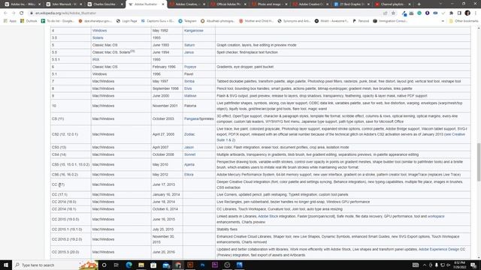
Task: Open the Windows Start menu
Action: pyautogui.click(x=6, y=265)
